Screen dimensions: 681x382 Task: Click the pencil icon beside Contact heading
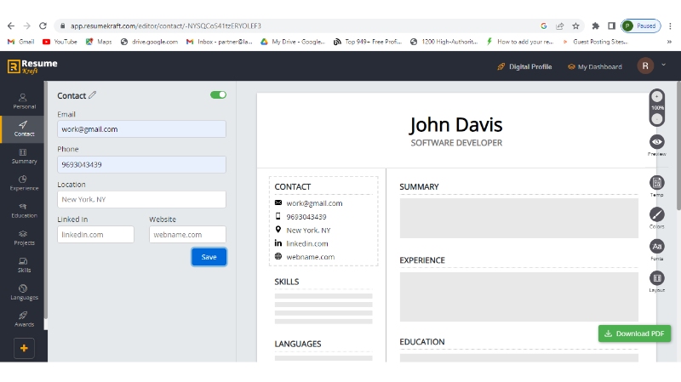click(93, 95)
